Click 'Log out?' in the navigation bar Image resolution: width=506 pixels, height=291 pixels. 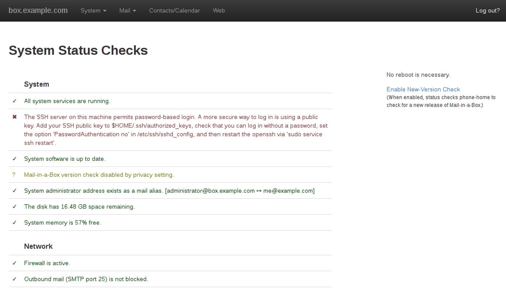pos(487,11)
